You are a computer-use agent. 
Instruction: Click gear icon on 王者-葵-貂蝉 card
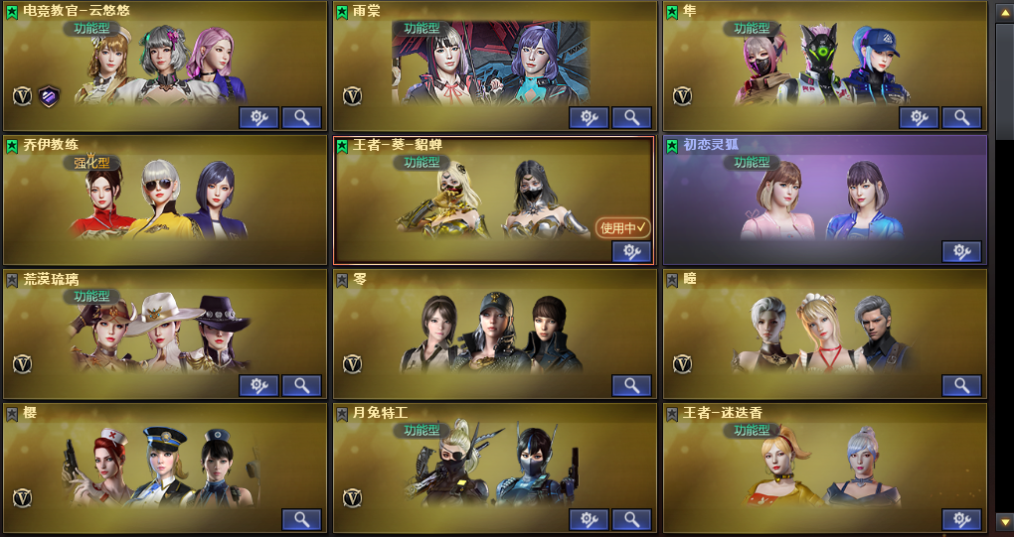coord(631,252)
